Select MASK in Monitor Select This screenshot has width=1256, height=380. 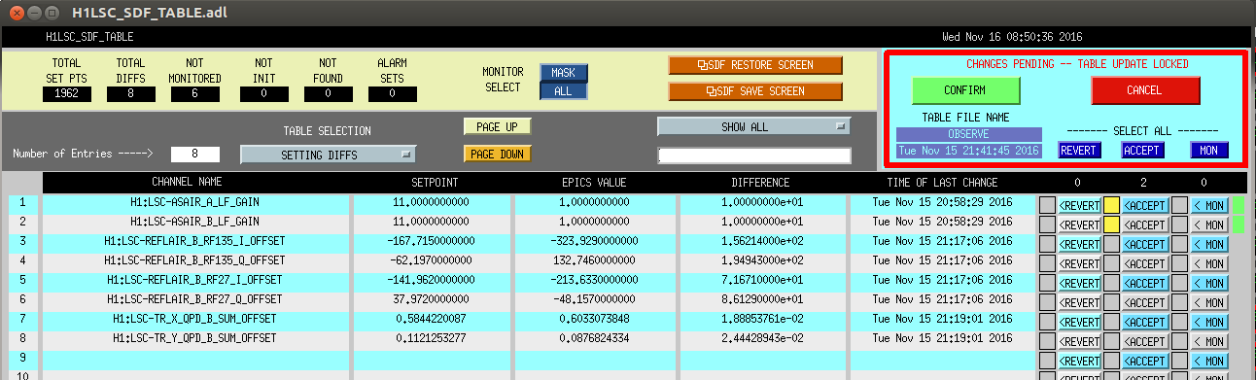(x=564, y=73)
